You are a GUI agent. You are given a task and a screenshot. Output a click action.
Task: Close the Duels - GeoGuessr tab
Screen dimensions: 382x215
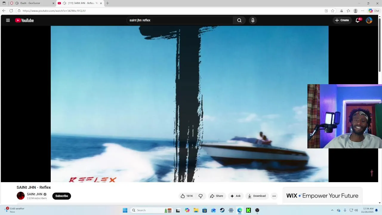53,3
